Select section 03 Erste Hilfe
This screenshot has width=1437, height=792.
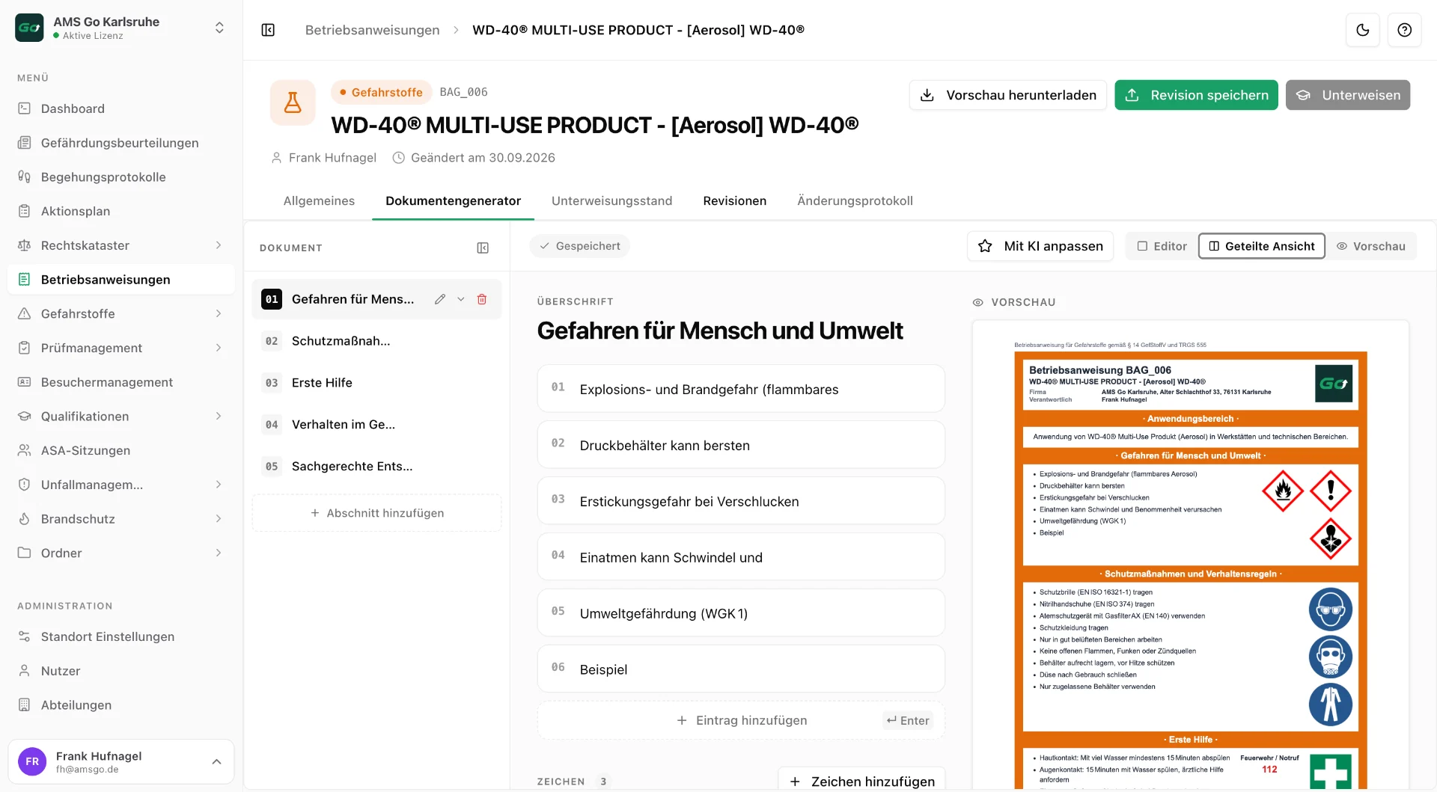(x=376, y=383)
